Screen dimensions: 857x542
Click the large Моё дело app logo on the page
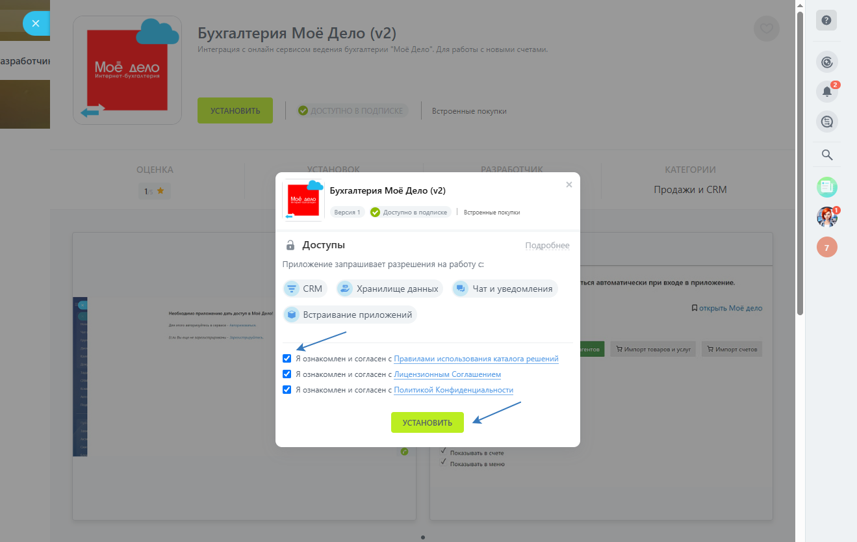tap(127, 70)
